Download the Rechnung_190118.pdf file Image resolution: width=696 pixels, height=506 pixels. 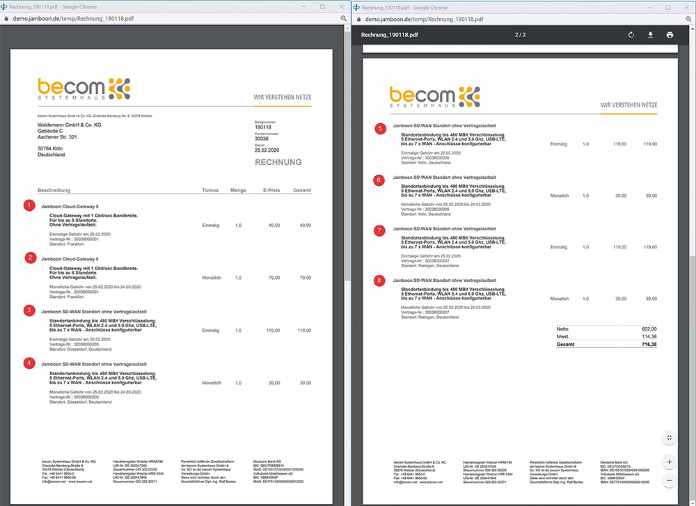click(x=650, y=35)
